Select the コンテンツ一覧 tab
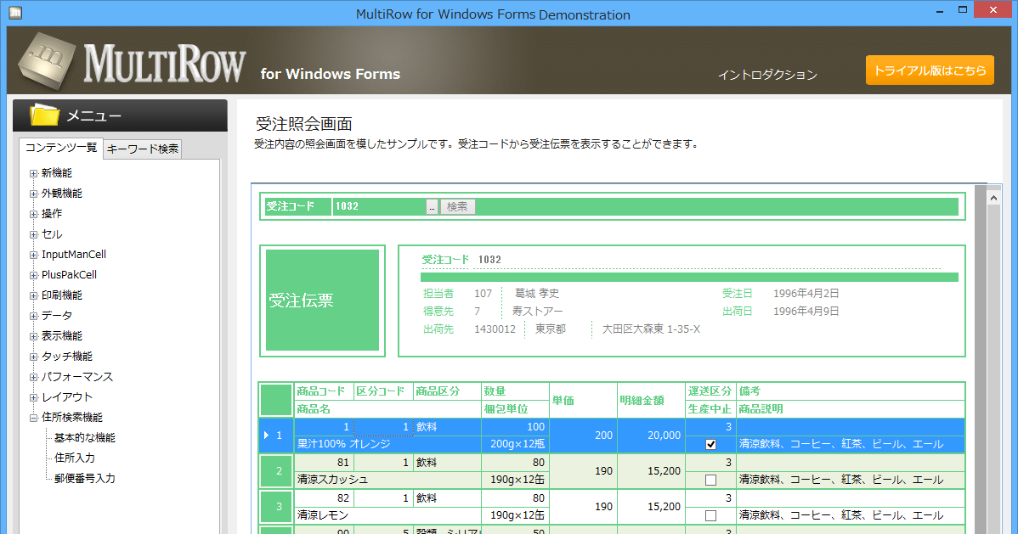Screen dimensions: 1018x534 point(59,149)
